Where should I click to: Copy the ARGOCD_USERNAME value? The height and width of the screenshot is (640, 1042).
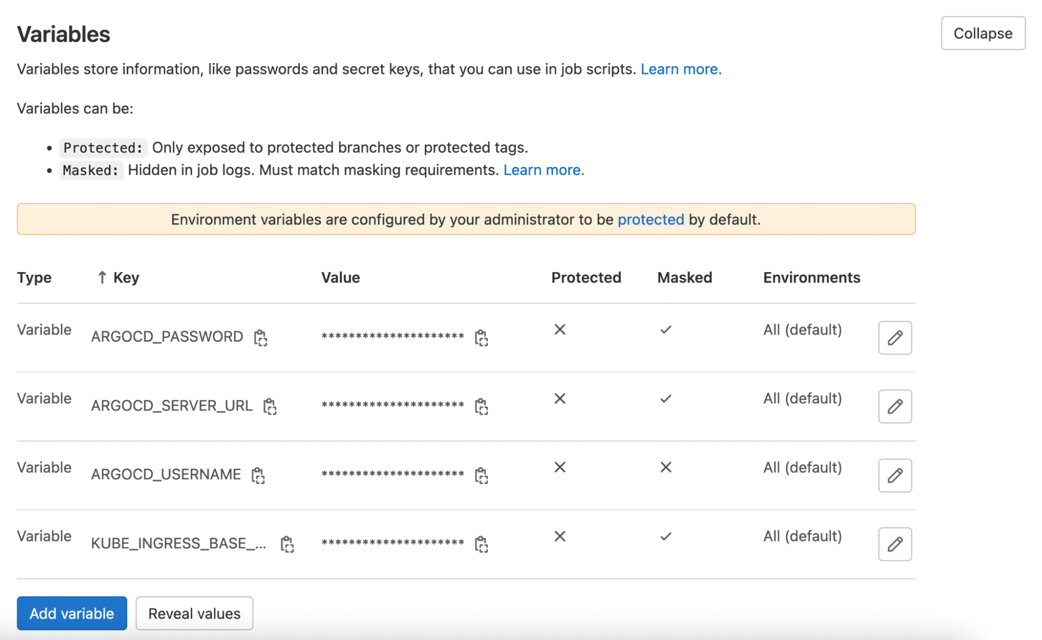coord(481,475)
